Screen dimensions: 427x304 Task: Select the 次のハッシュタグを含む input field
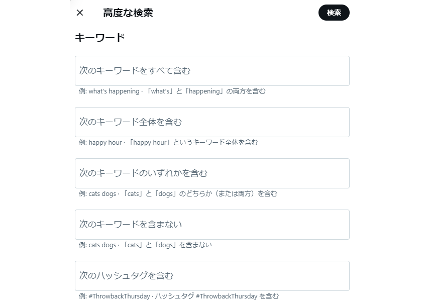[x=212, y=276]
